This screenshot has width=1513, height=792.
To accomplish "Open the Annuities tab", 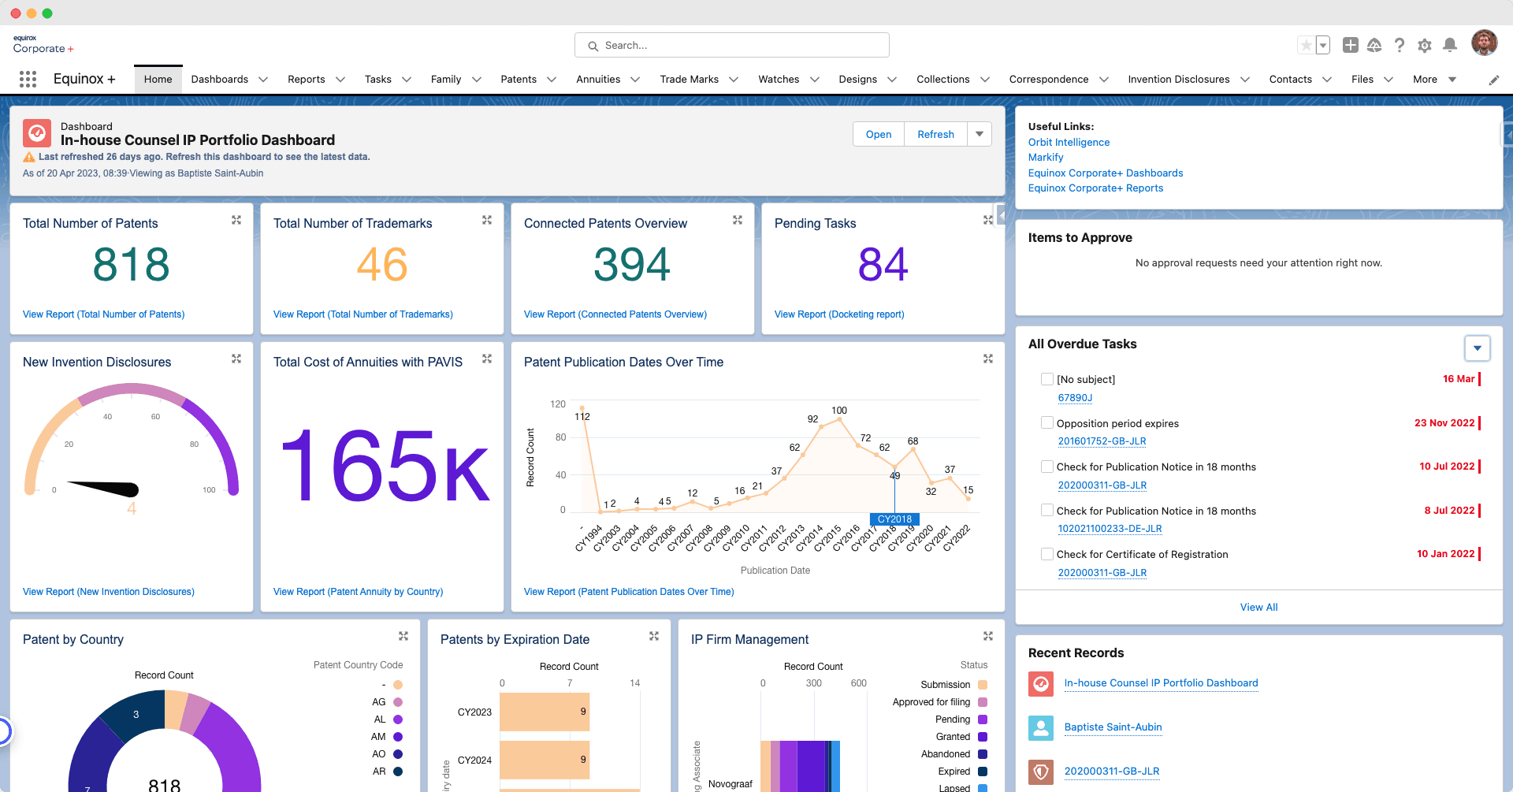I will click(x=598, y=80).
